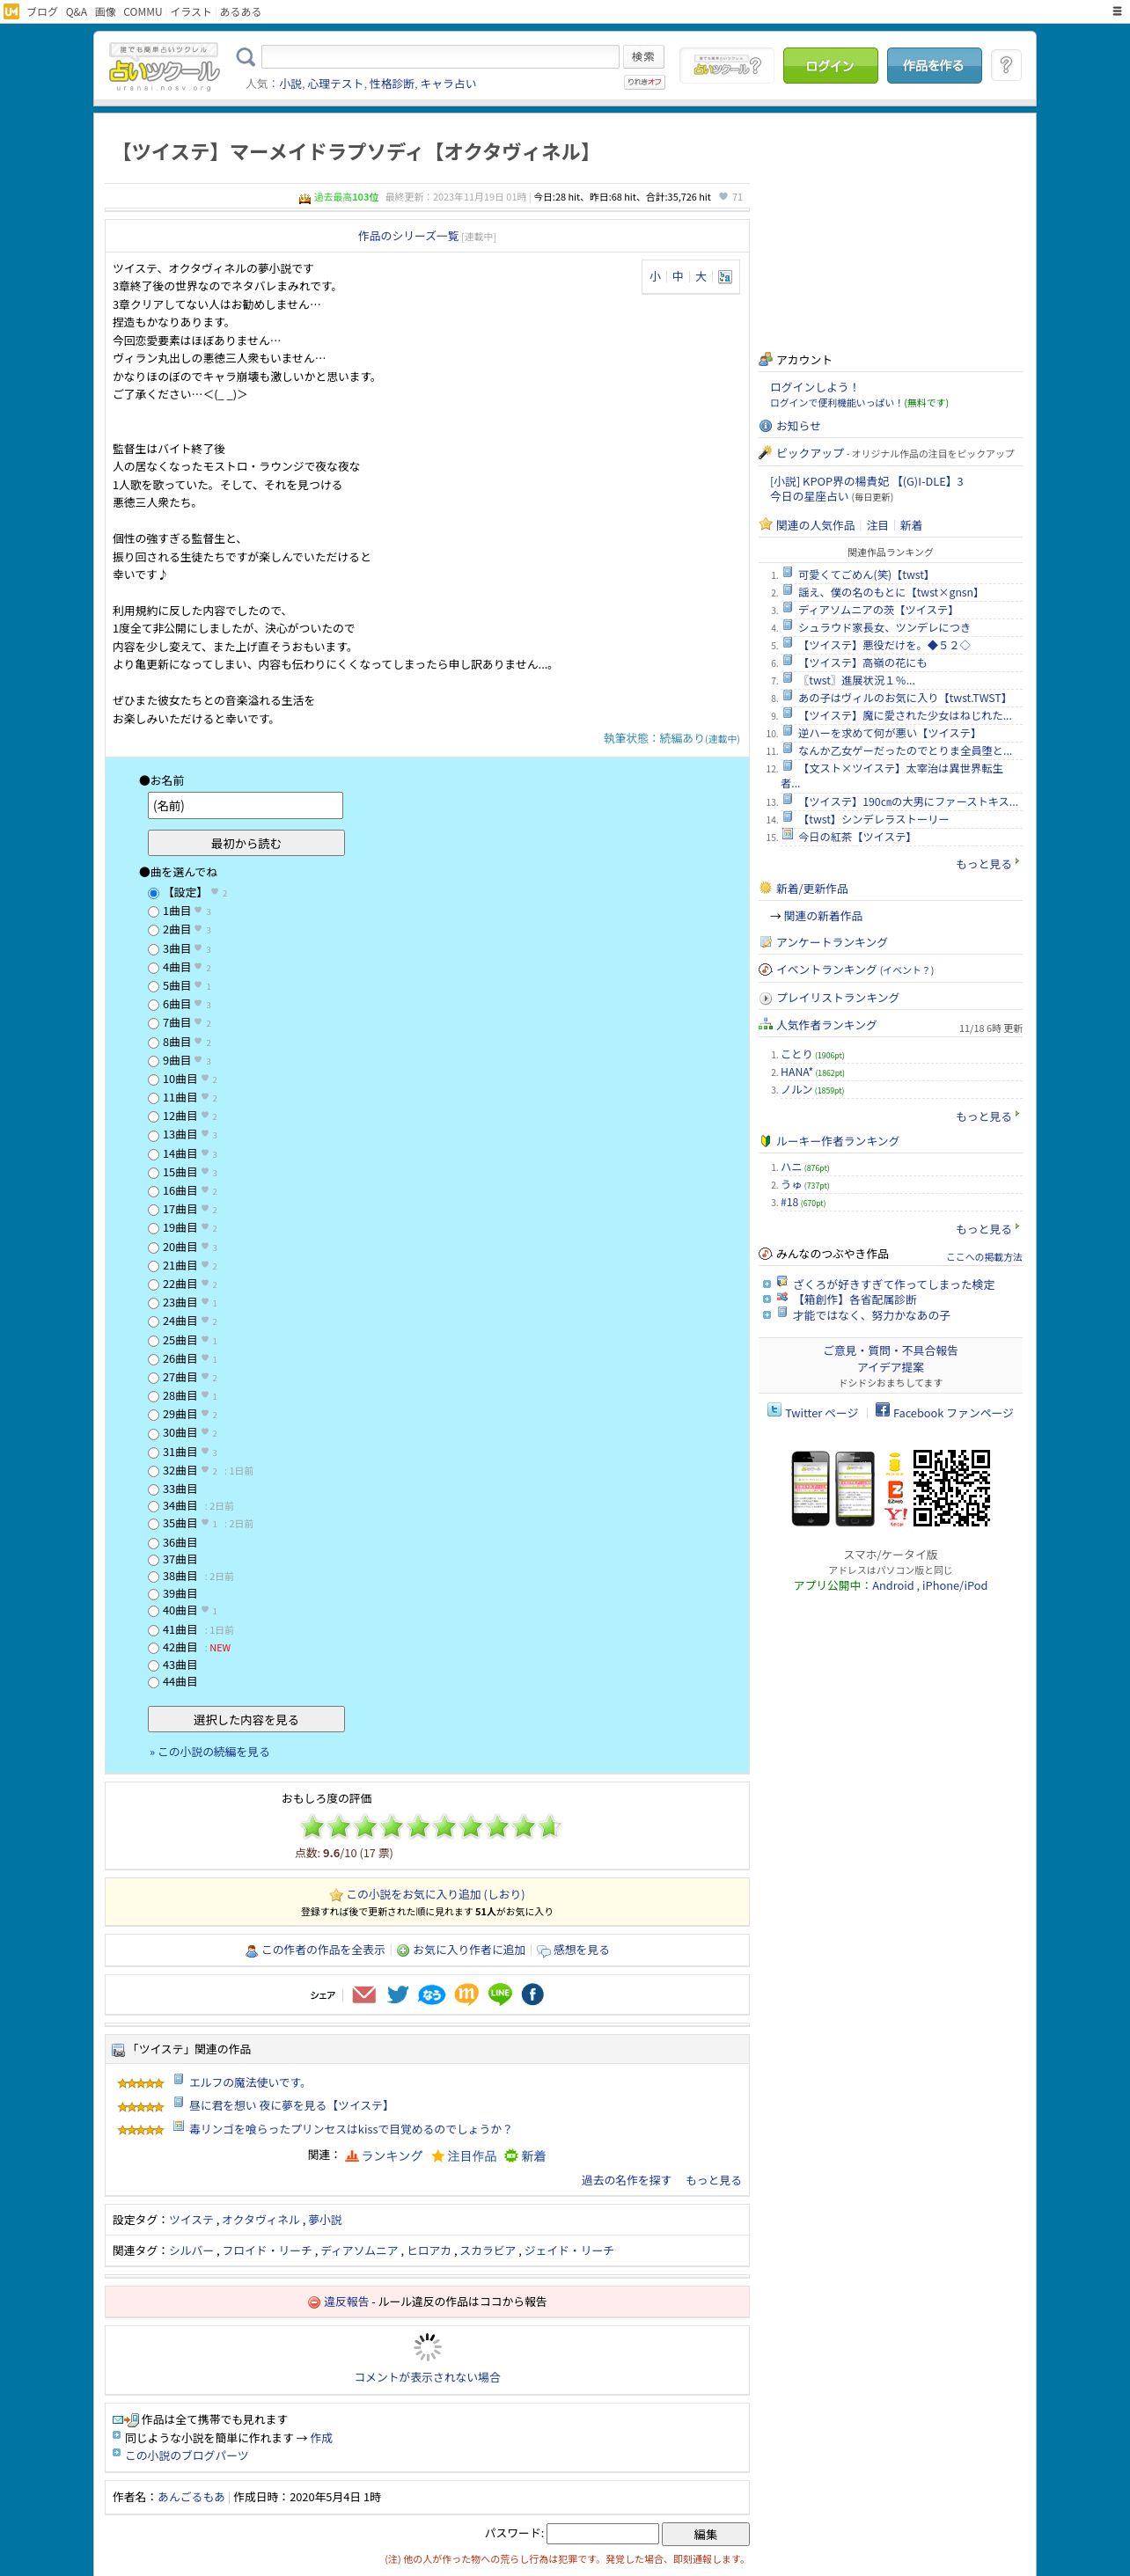Screen dimensions: 1130x2576
Task: Select the 1曲目 radio button
Action: [x=153, y=912]
